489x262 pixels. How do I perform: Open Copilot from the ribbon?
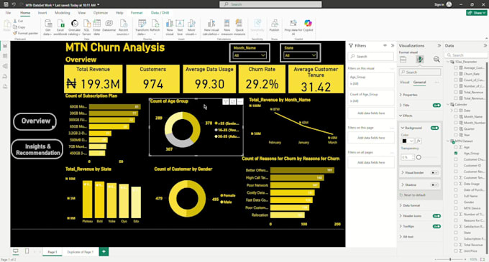pyautogui.click(x=308, y=26)
